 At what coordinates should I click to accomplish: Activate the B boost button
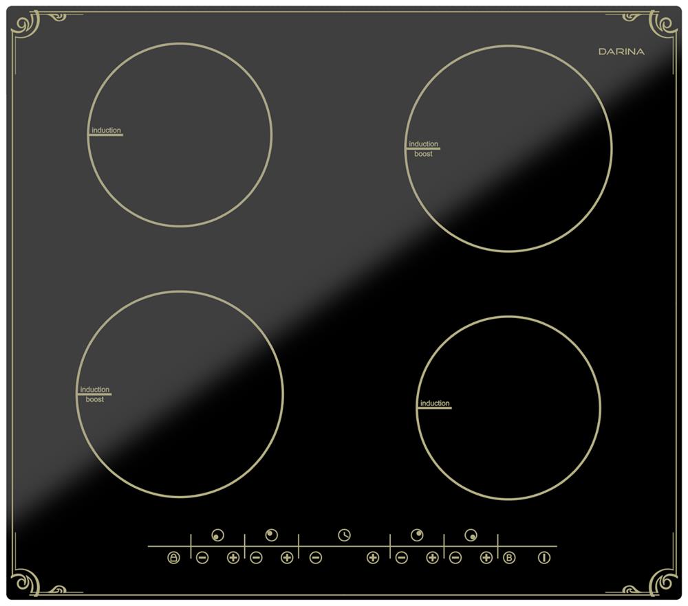[x=509, y=558]
